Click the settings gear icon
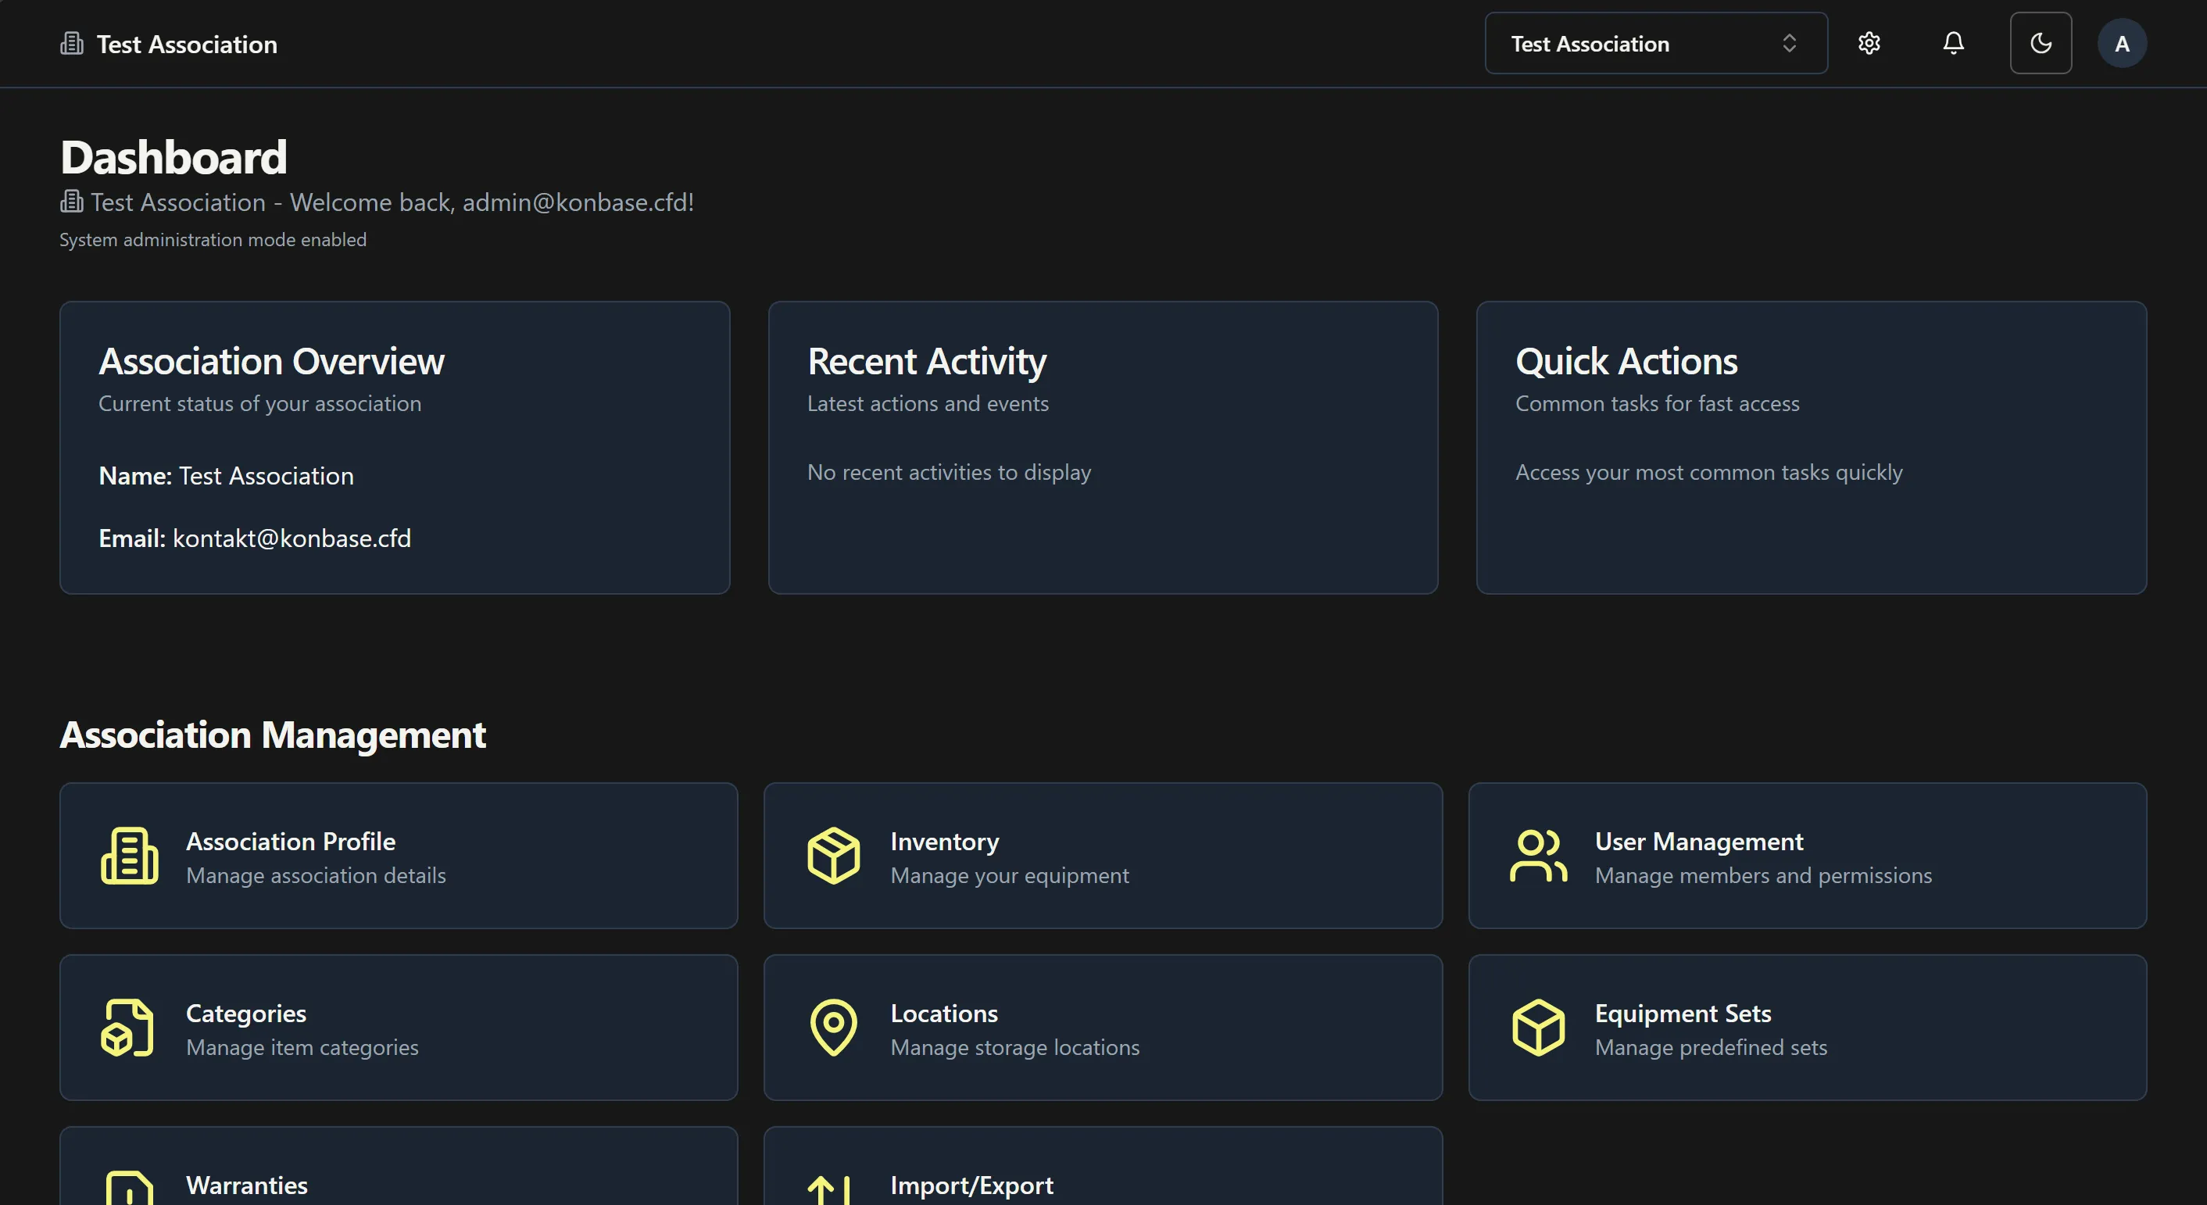 coord(1869,44)
